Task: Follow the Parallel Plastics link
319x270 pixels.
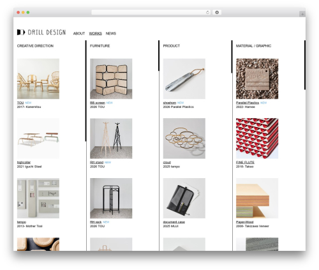Action: click(248, 103)
